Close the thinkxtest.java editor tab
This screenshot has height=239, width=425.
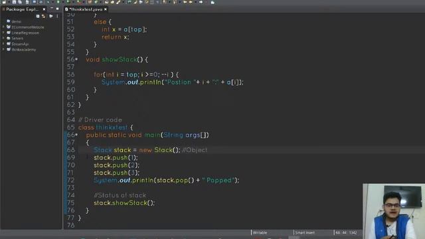(106, 9)
